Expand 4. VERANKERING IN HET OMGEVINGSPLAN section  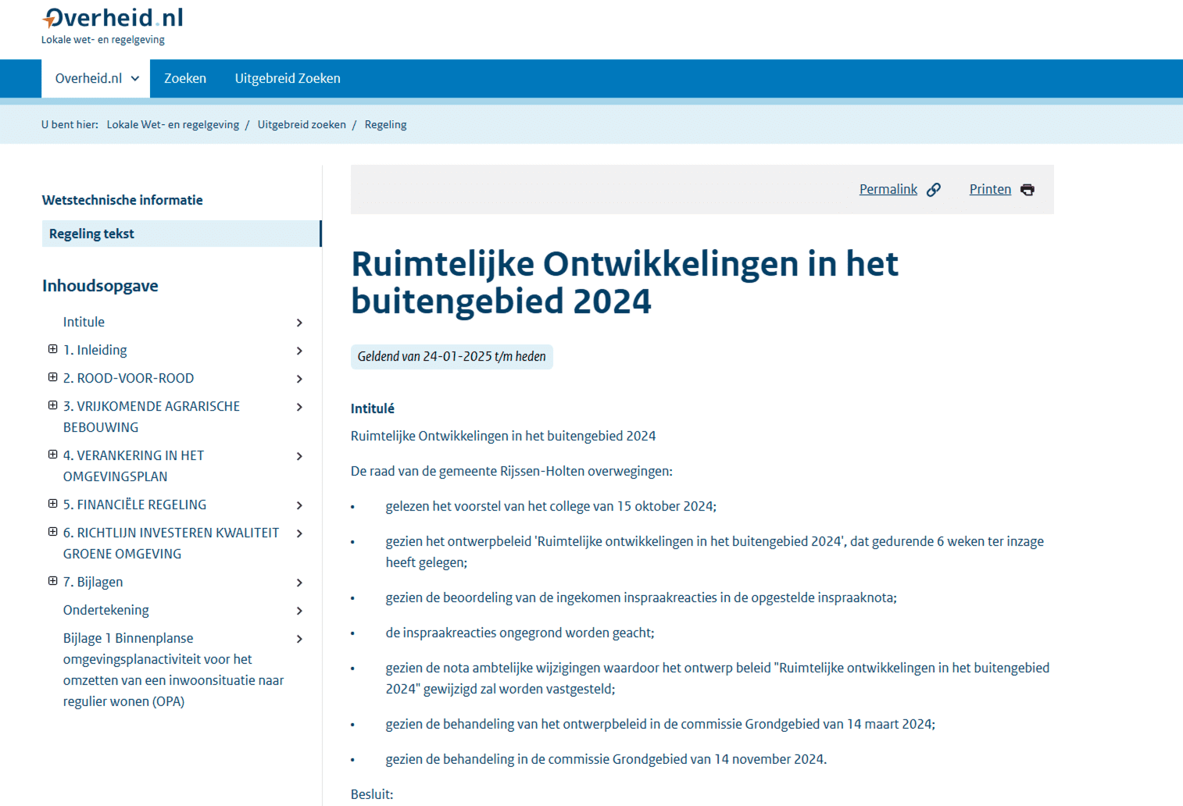[x=53, y=455]
